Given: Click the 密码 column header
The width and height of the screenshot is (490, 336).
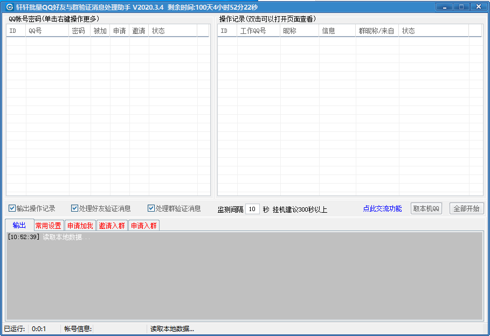Looking at the screenshot, I should point(80,31).
